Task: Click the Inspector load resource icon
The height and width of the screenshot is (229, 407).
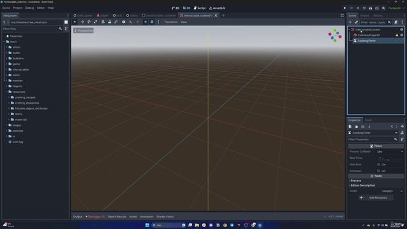Action: pyautogui.click(x=356, y=127)
